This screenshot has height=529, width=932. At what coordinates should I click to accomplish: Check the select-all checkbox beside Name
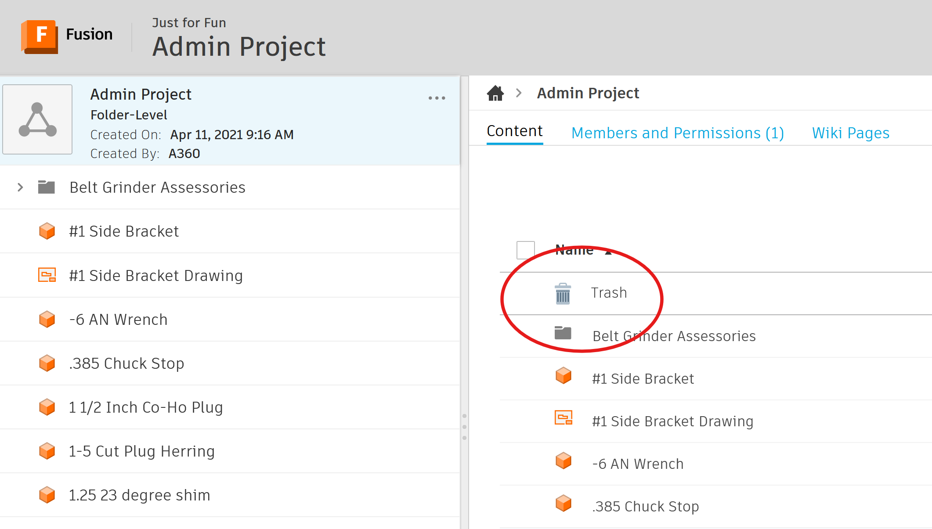pos(525,250)
